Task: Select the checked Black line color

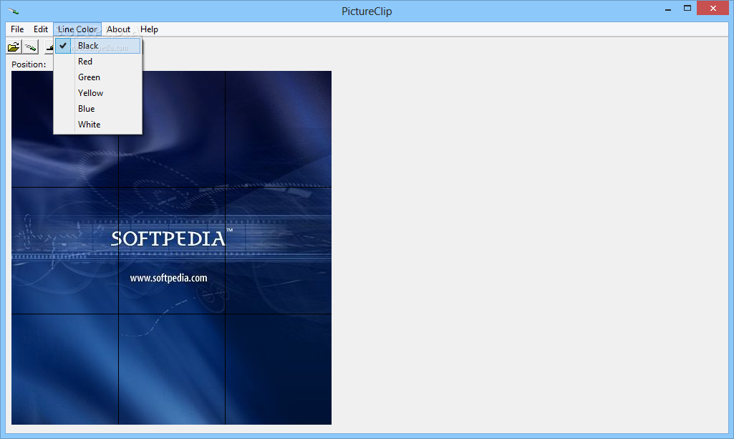Action: (x=98, y=46)
